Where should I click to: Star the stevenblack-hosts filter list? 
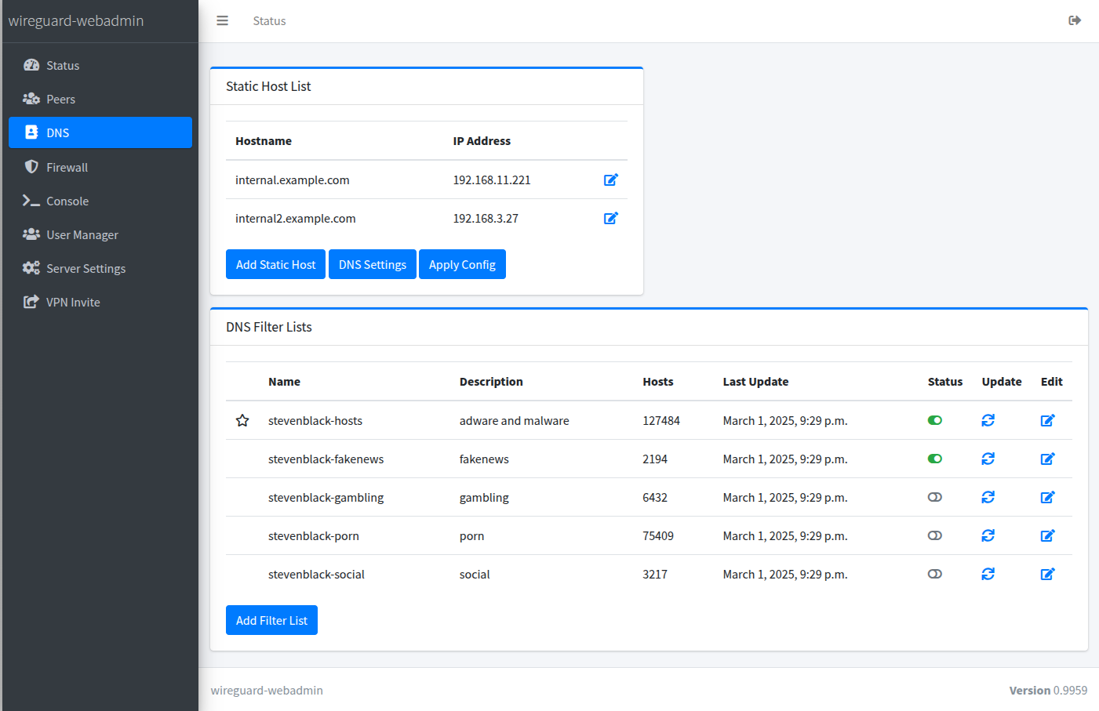tap(242, 420)
